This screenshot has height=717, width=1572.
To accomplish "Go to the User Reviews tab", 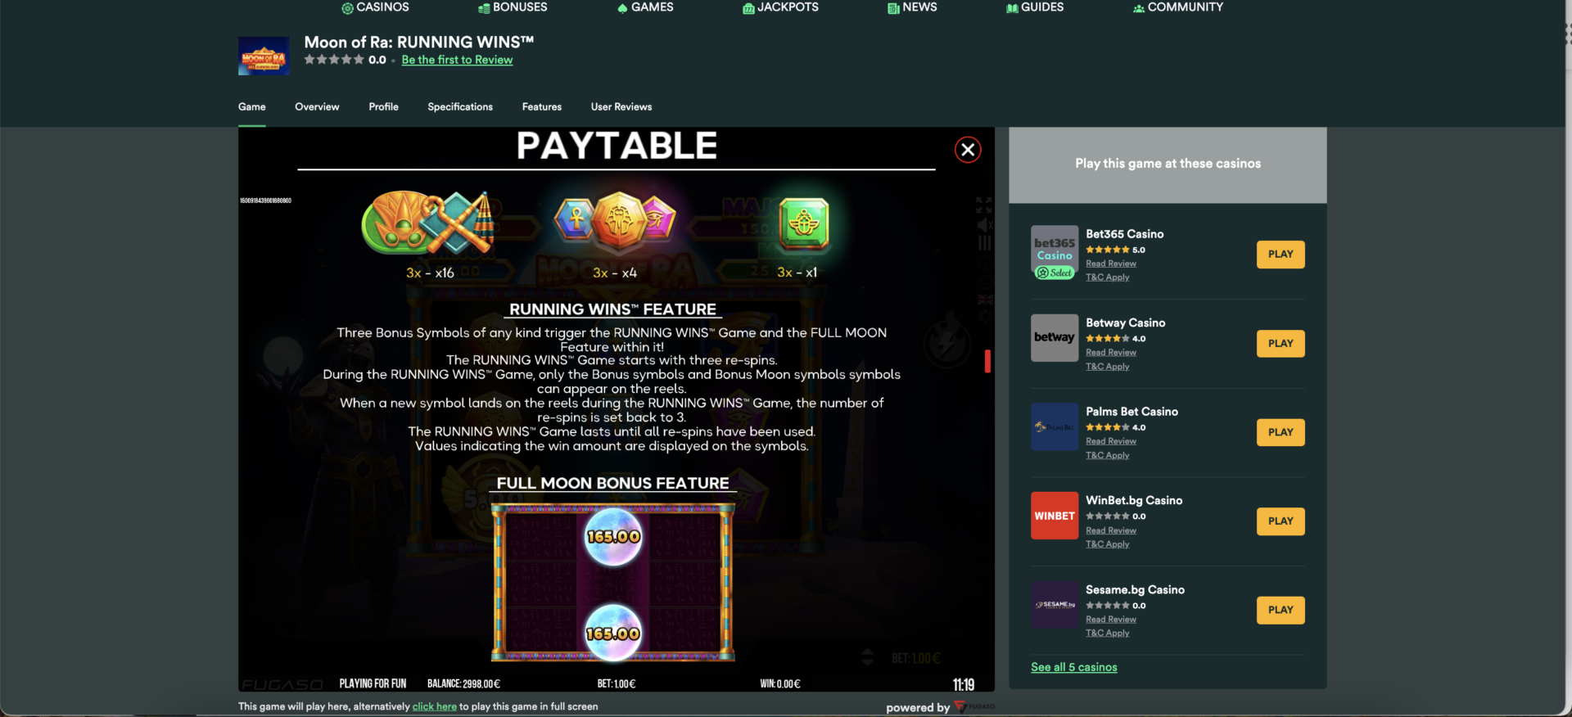I will tap(621, 107).
